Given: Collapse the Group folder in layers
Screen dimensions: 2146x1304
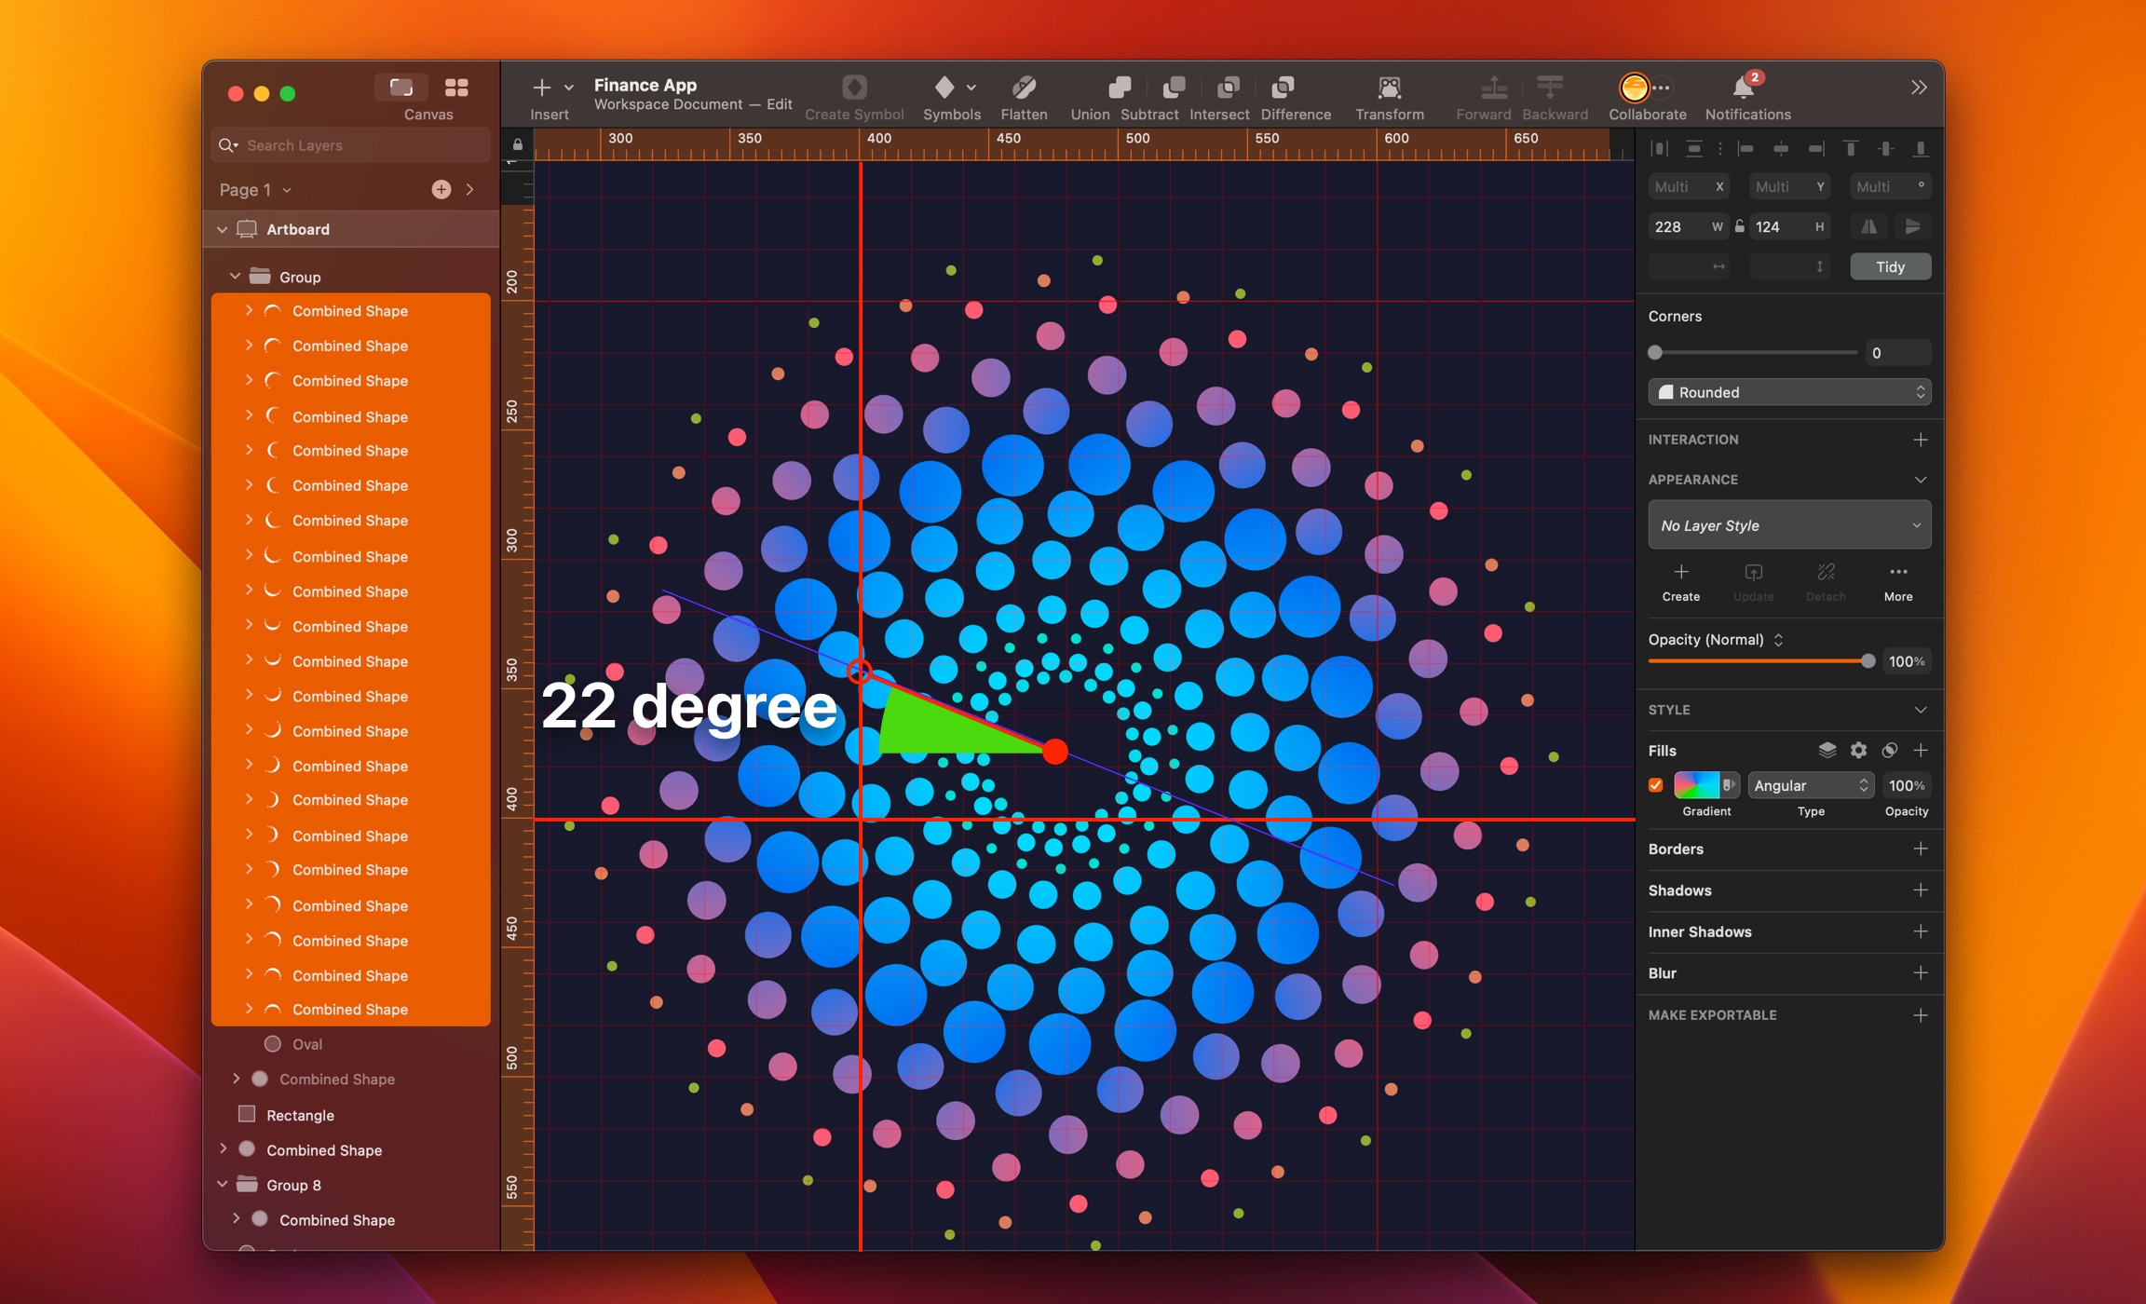Looking at the screenshot, I should [x=236, y=276].
